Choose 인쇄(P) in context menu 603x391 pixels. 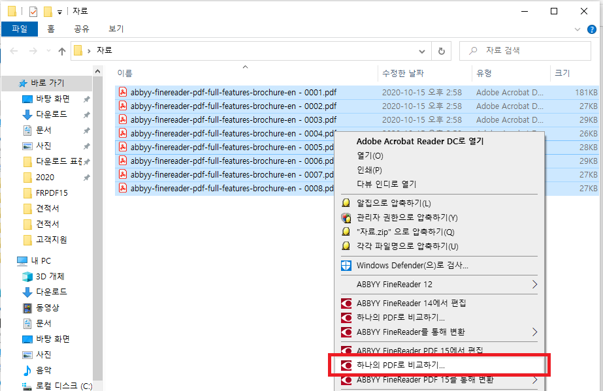369,170
